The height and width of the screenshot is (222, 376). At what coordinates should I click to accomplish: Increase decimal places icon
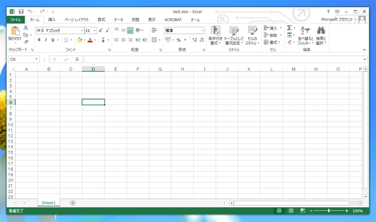(195, 40)
